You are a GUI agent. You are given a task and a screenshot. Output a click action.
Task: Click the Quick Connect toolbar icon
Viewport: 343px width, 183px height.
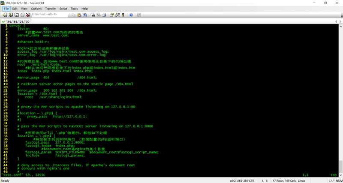tap(11, 15)
